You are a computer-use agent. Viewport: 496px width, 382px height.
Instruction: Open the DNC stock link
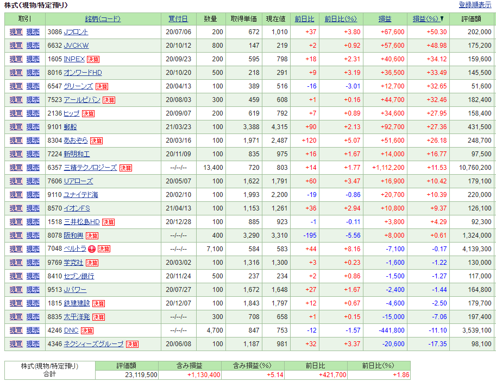point(71,331)
